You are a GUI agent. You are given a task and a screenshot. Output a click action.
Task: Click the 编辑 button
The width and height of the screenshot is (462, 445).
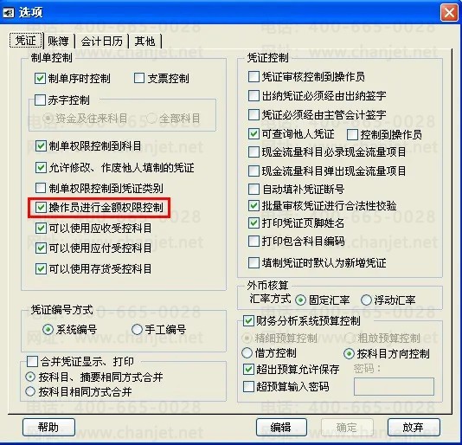point(281,427)
